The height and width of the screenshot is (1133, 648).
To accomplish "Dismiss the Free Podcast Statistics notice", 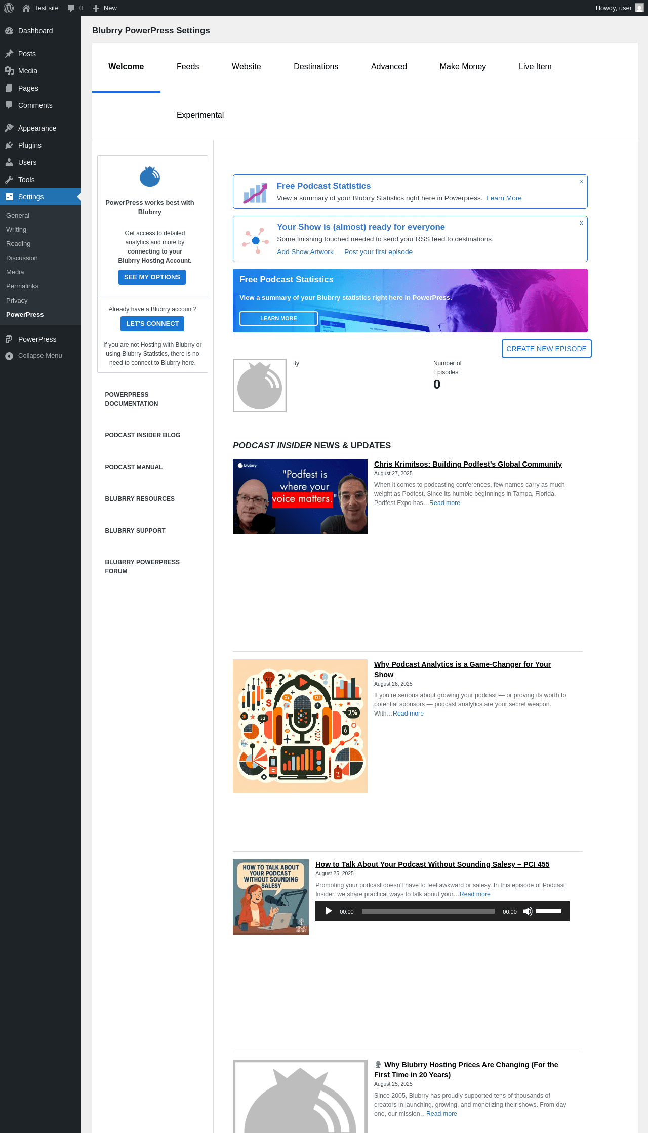I will click(581, 181).
